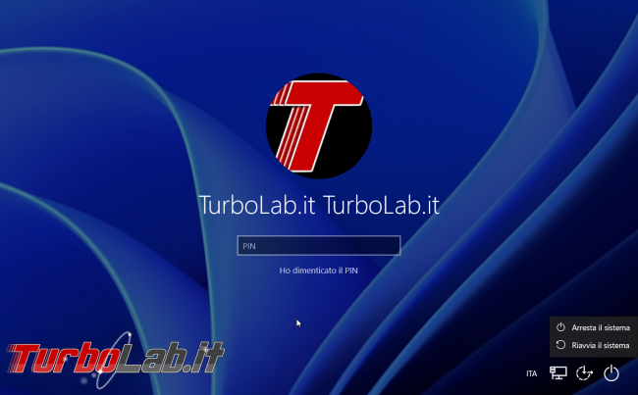Viewport: 638px width, 395px height.
Task: Click the PIN input field
Action: click(x=319, y=245)
